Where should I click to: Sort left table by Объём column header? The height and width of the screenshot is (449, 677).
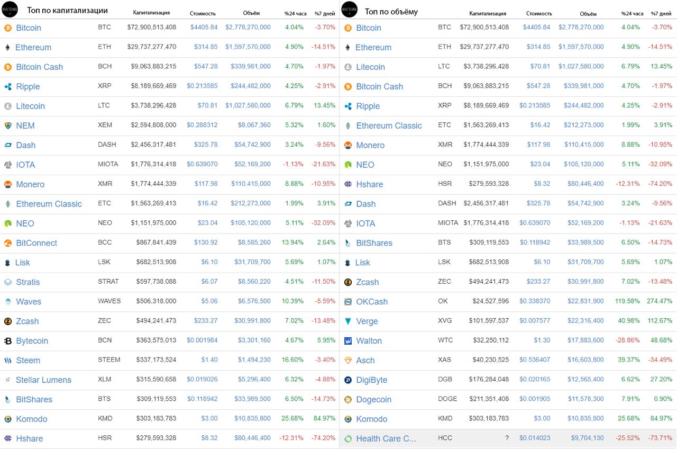[252, 13]
